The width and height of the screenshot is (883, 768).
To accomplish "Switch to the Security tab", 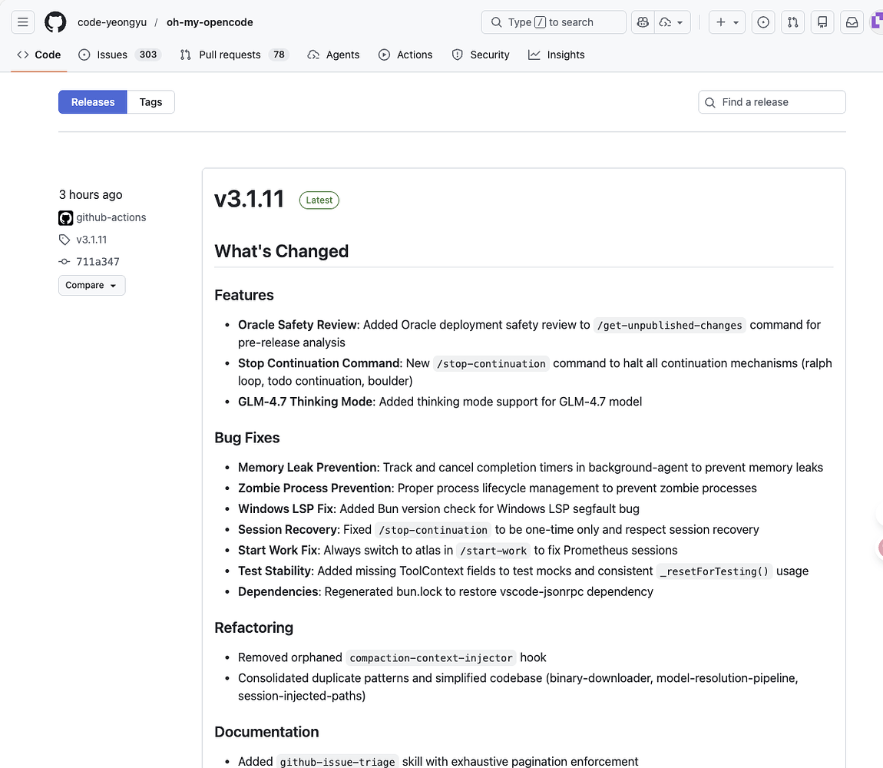I will [x=481, y=55].
